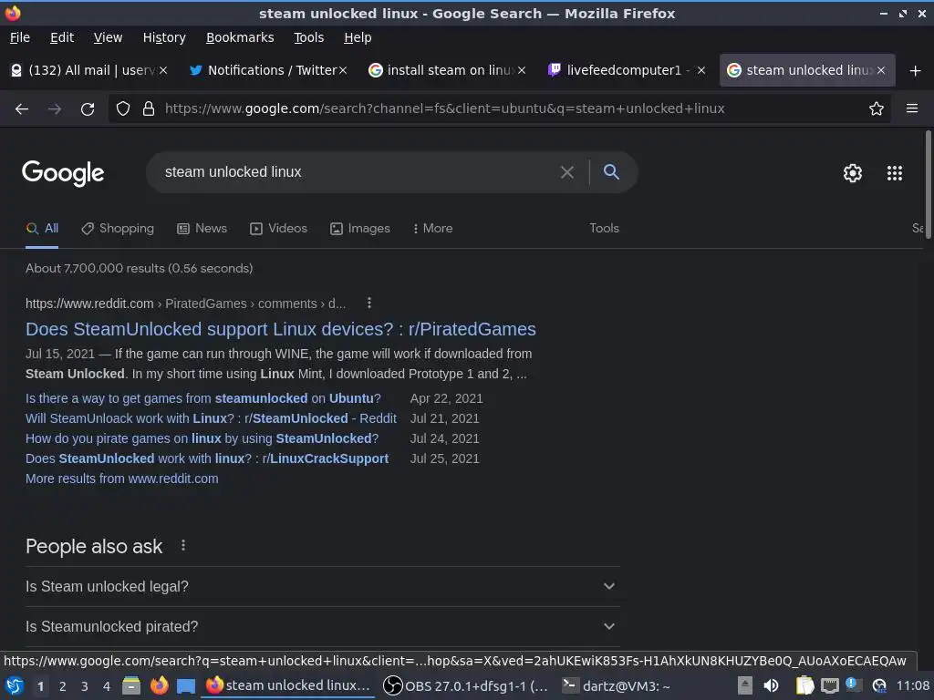Open 'Does SteamUnlocked support Linux devices?' result

[281, 329]
